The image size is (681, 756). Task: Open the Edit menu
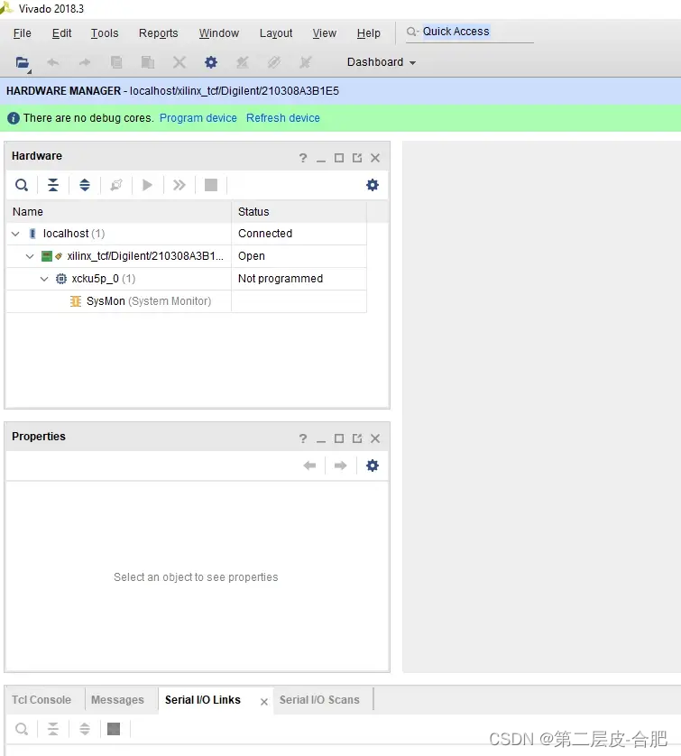click(61, 33)
